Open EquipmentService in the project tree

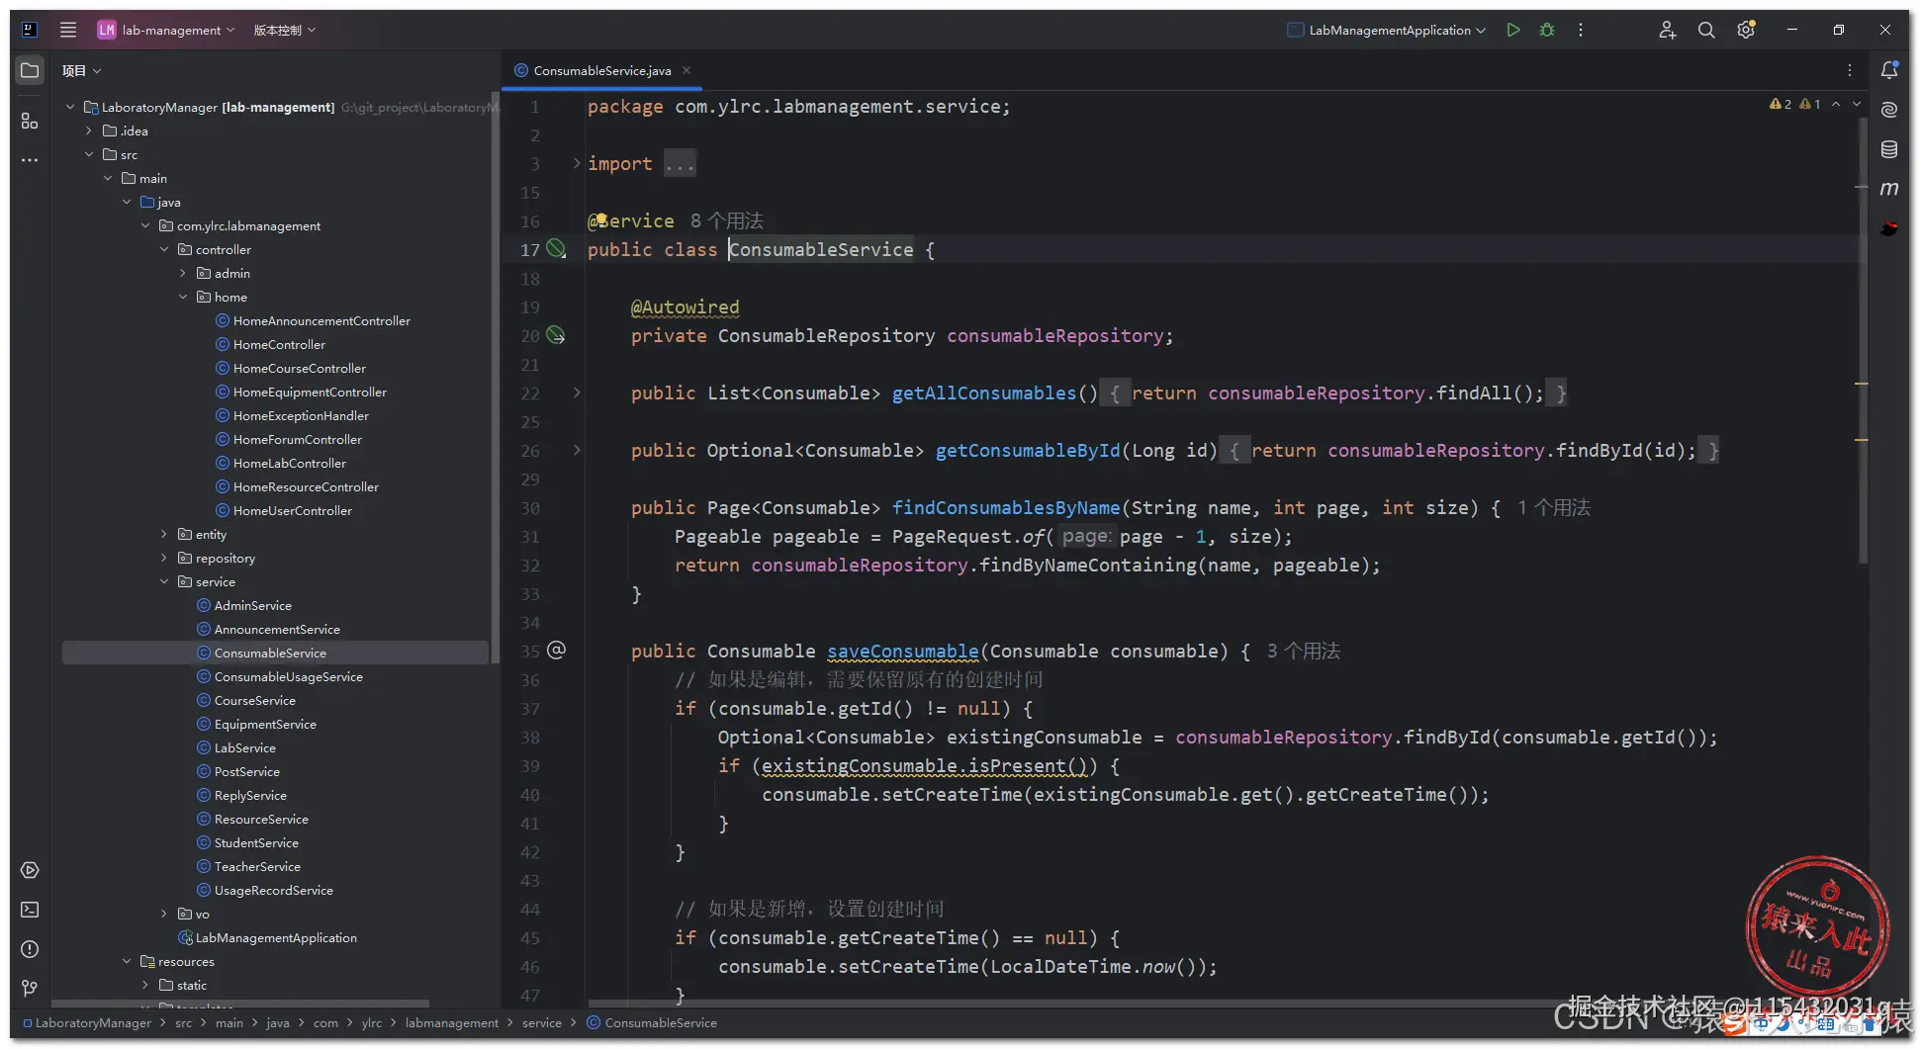pos(265,724)
